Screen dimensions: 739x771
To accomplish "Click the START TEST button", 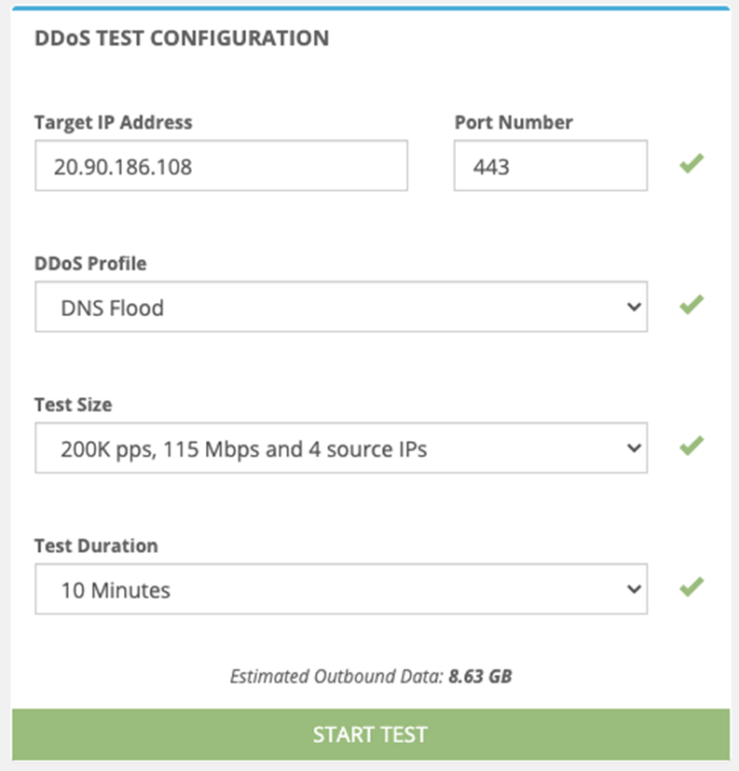I will (369, 735).
